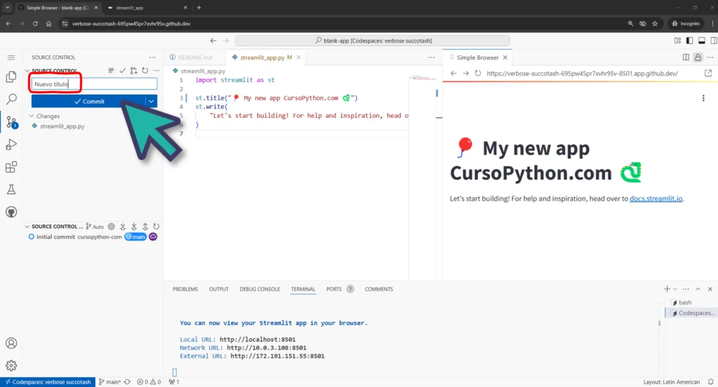This screenshot has height=387, width=718.
Task: Click the pull icon in Source Control graph
Action: (x=134, y=226)
